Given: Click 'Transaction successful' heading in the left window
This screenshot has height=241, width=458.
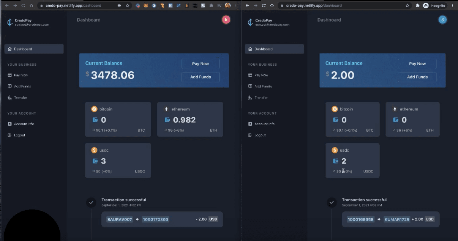Looking at the screenshot, I should 124,200.
